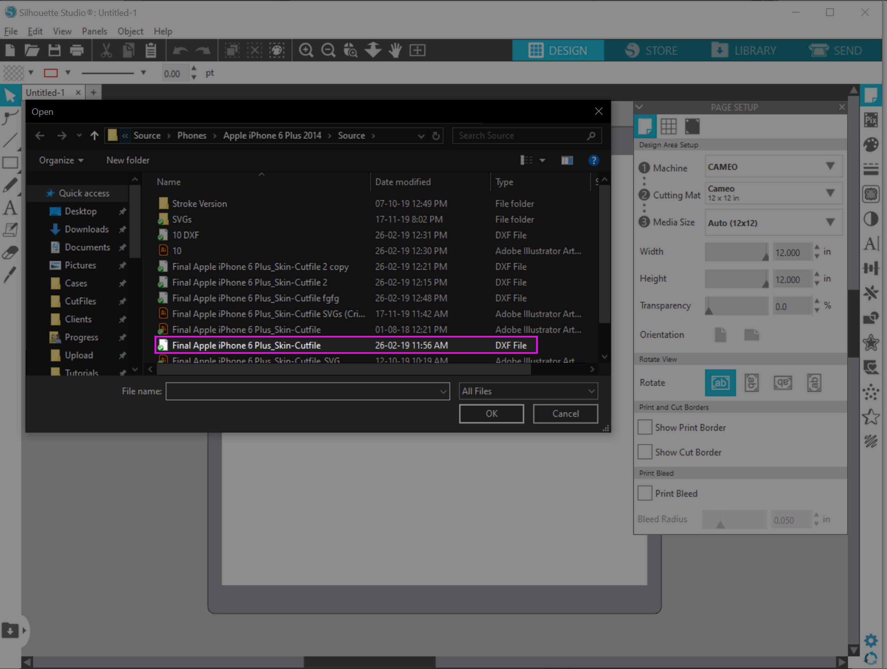Click the Save disk icon
This screenshot has width=887, height=669.
click(54, 51)
